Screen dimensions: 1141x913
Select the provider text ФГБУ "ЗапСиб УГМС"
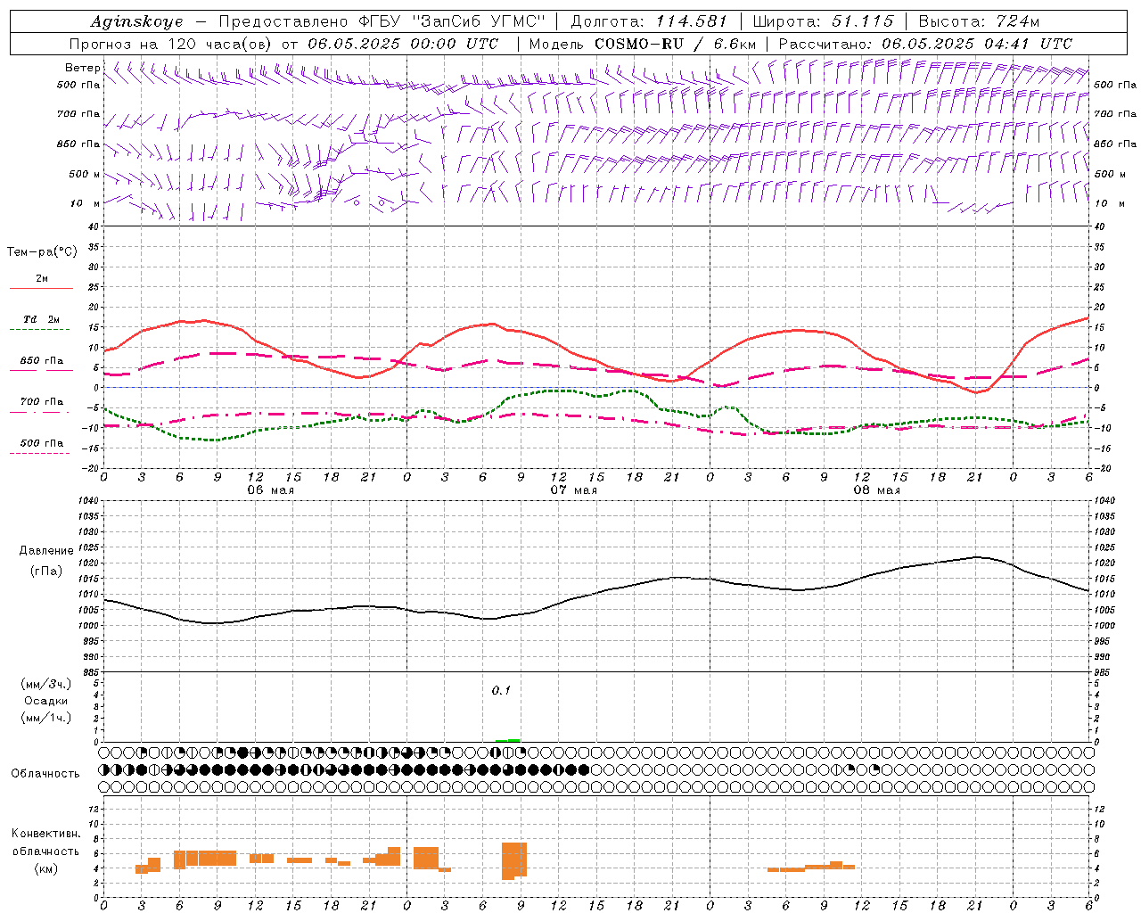tap(450, 21)
